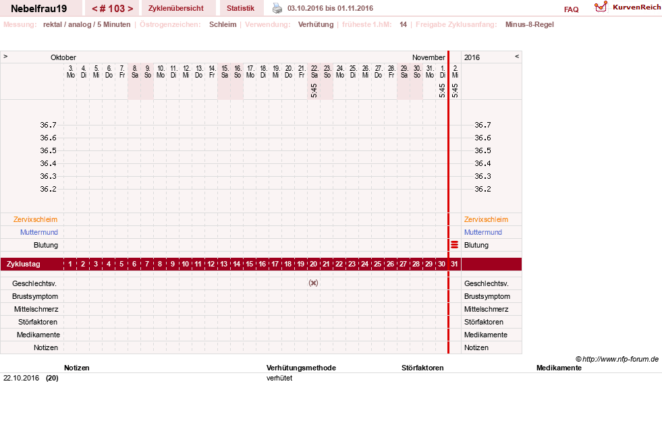Screen dimensions: 662x421
Task: Click the left Blutung row label
Action: pos(46,245)
